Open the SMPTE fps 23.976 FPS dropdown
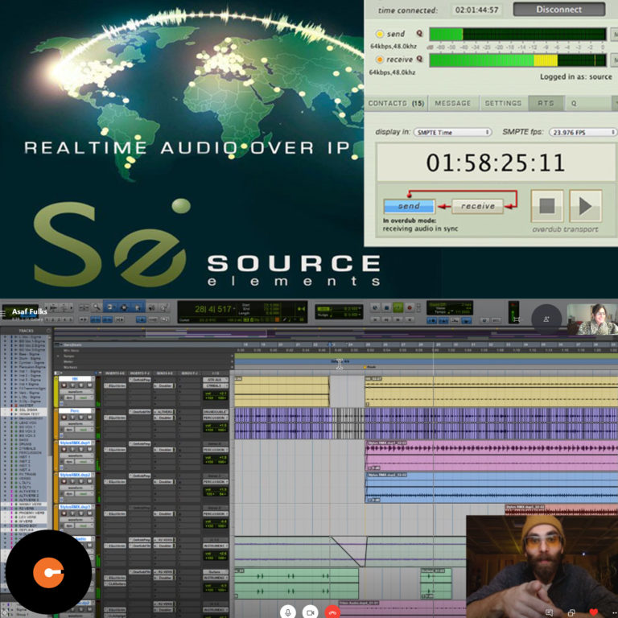The image size is (618, 618). coord(583,132)
